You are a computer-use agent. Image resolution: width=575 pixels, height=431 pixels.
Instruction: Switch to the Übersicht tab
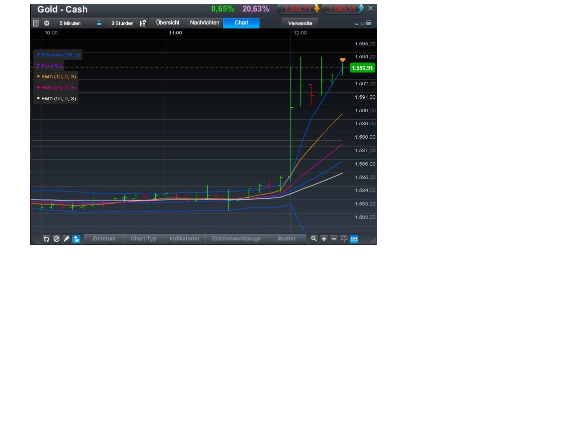(x=167, y=22)
